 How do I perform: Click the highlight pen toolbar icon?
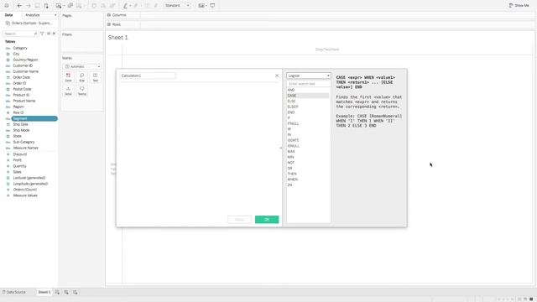(x=125, y=6)
